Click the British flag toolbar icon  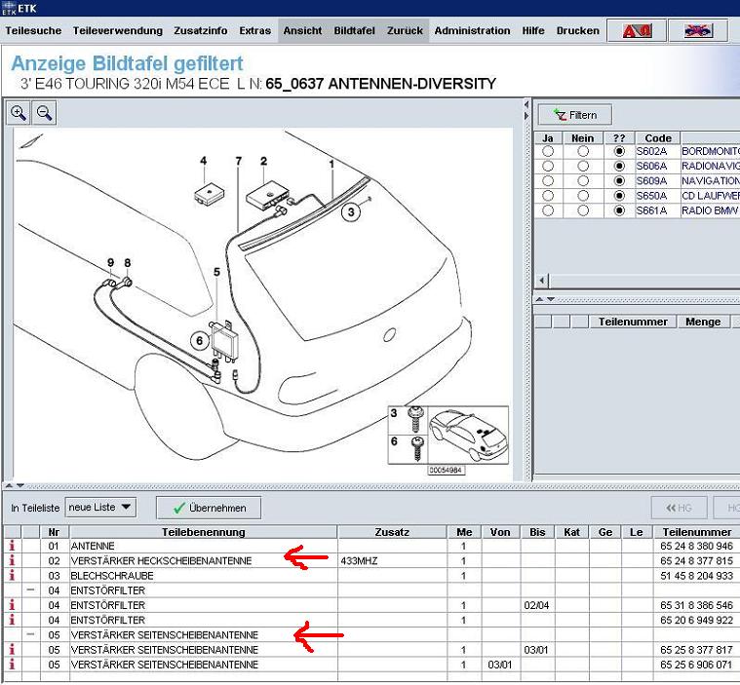[698, 30]
